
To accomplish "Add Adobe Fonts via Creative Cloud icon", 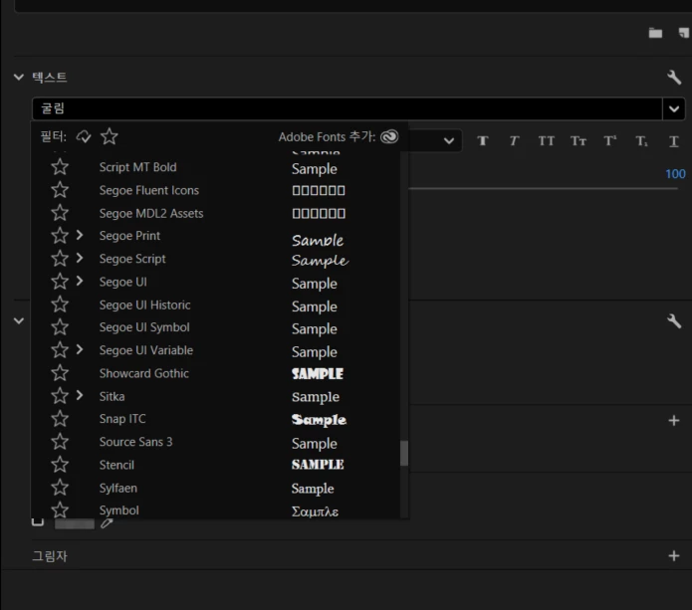I will click(x=389, y=136).
